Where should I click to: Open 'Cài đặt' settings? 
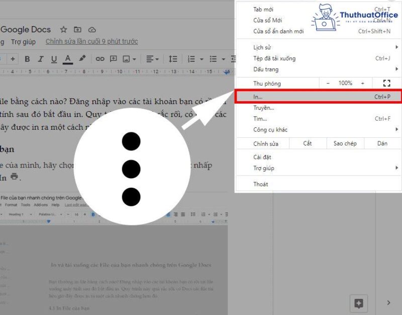point(318,157)
